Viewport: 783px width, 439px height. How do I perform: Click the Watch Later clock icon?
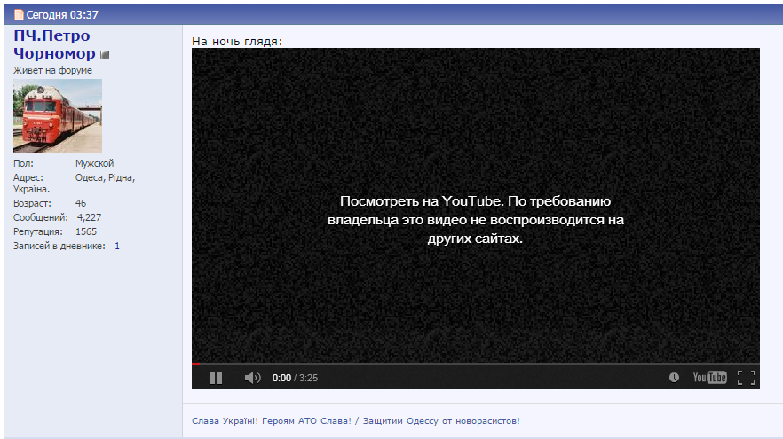[674, 378]
